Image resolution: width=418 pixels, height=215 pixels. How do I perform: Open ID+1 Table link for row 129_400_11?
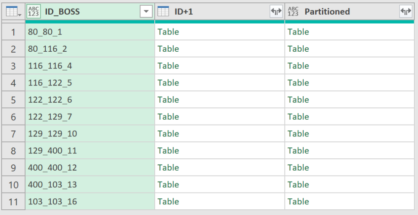(x=168, y=151)
